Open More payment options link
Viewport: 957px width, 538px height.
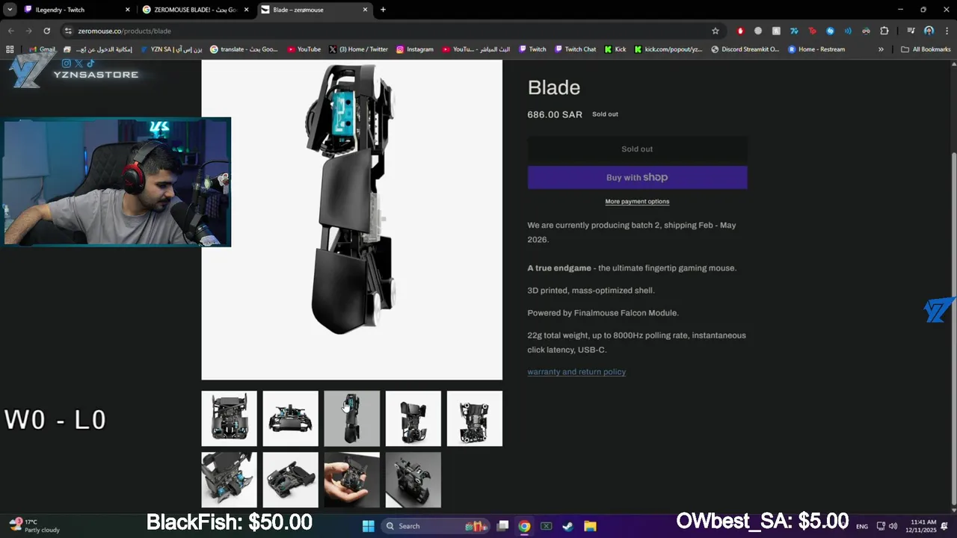[x=637, y=202]
